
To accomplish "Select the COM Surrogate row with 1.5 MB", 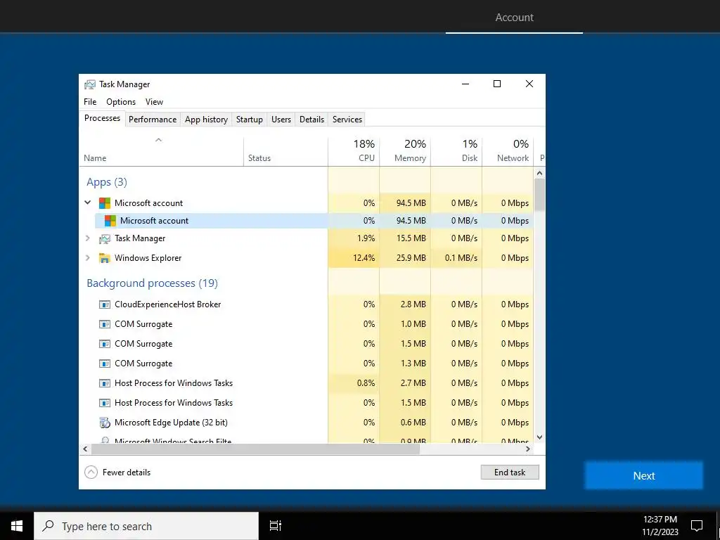I will coord(307,343).
